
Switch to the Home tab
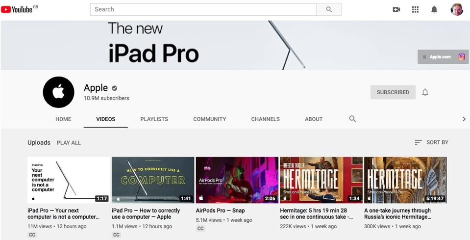(63, 119)
